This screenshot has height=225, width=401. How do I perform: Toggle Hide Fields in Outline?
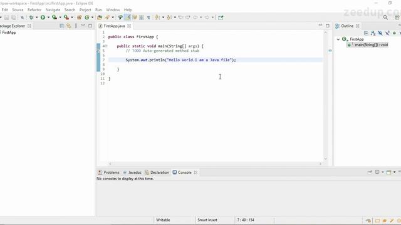[x=380, y=33]
